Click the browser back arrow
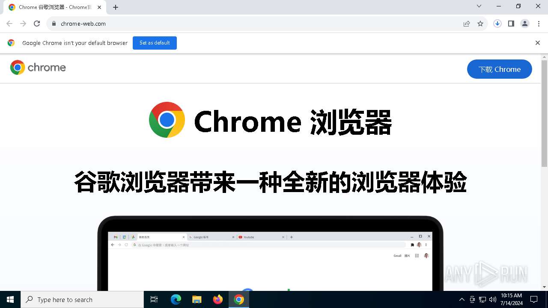The height and width of the screenshot is (308, 548). pyautogui.click(x=9, y=24)
